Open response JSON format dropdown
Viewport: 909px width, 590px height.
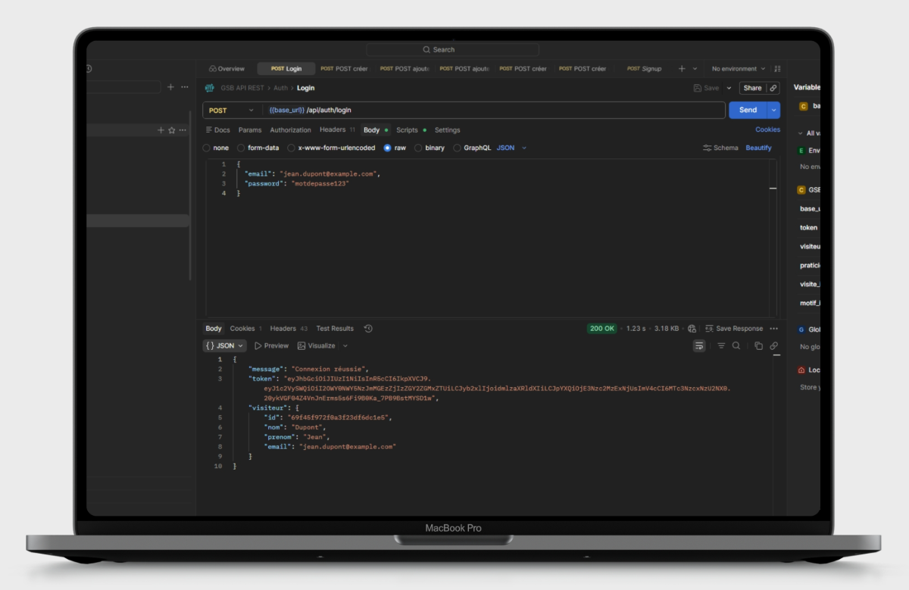coord(224,346)
